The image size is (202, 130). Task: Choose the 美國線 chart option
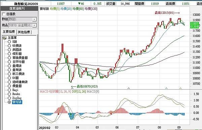click(x=9, y=50)
